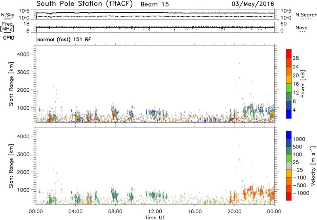Select the text 'normal (fast) 151 RF'
317x220 pixels.
pos(64,39)
